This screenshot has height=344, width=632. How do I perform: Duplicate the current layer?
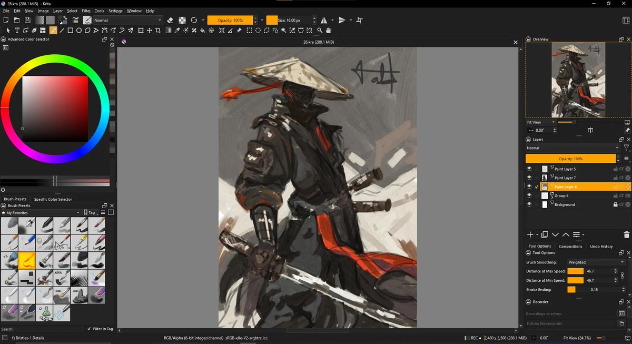tap(545, 234)
